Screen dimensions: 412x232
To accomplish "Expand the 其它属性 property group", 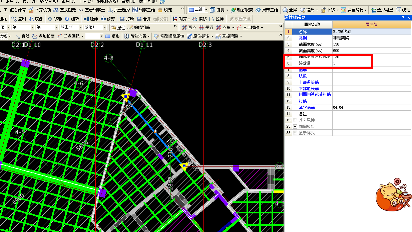I will pos(295,120).
